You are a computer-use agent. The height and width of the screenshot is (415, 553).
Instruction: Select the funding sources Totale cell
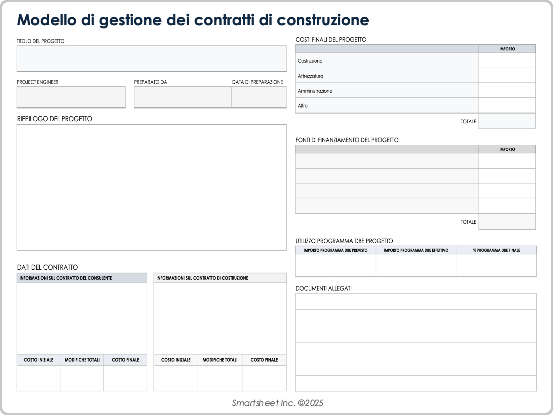(x=507, y=222)
